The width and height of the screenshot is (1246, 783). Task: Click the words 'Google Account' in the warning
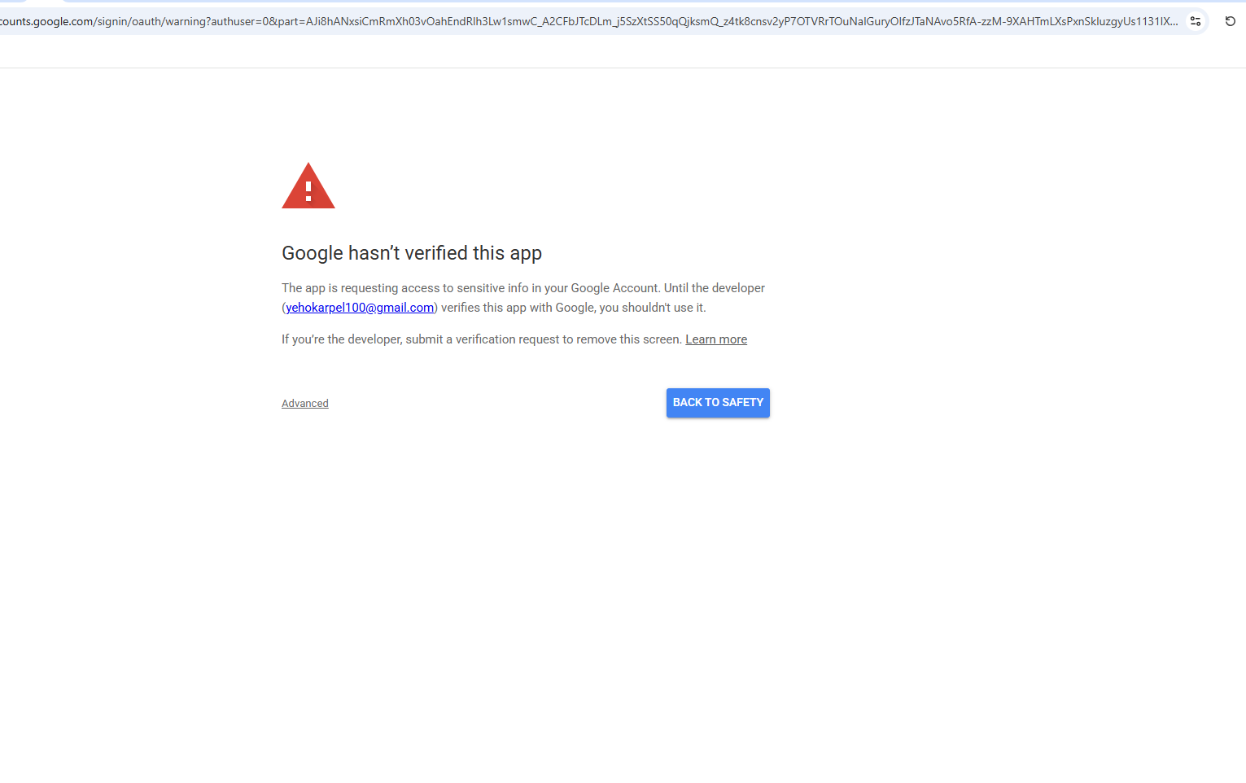click(614, 288)
